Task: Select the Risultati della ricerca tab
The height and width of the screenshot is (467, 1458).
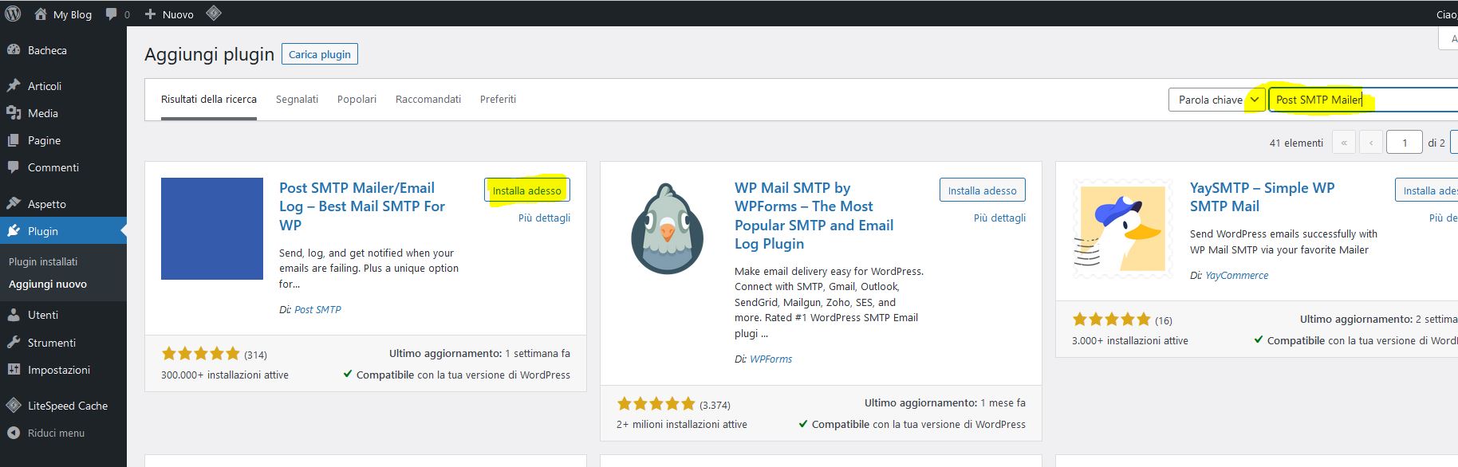Action: tap(209, 100)
